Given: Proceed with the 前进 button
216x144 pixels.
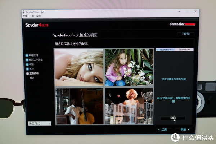Looking at the screenshot, I should (183, 129).
